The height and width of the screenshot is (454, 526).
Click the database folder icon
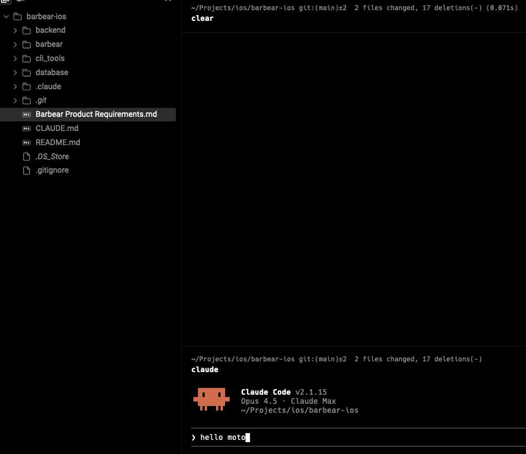(27, 73)
